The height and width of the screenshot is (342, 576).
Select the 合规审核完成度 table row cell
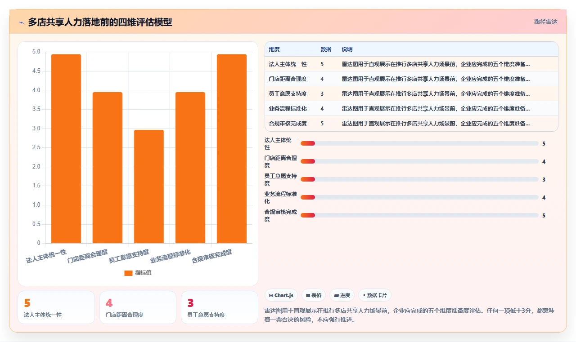(x=288, y=123)
